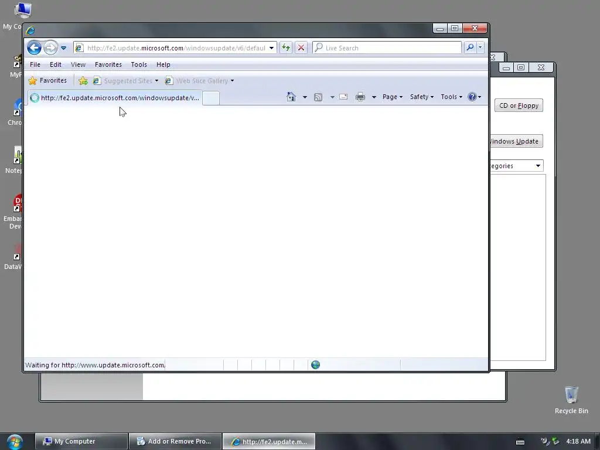Open the recent pages dropdown arrow
This screenshot has width=600, height=450.
[63, 48]
